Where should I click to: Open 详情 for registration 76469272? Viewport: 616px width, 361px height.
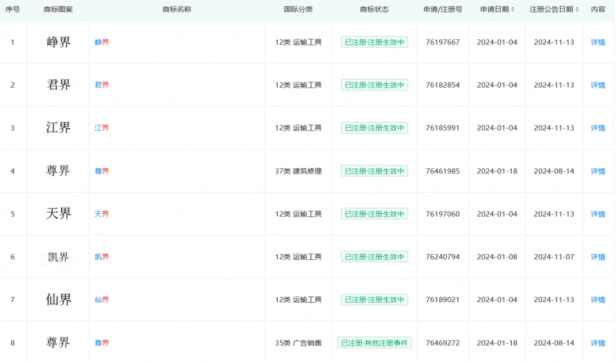[x=598, y=343]
